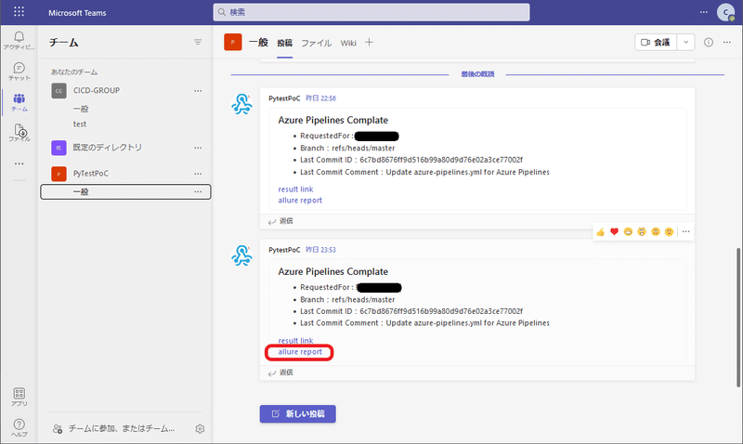Screen dimensions: 743x444
Task: Open allure report in 22:56 message
Action: [x=300, y=201]
